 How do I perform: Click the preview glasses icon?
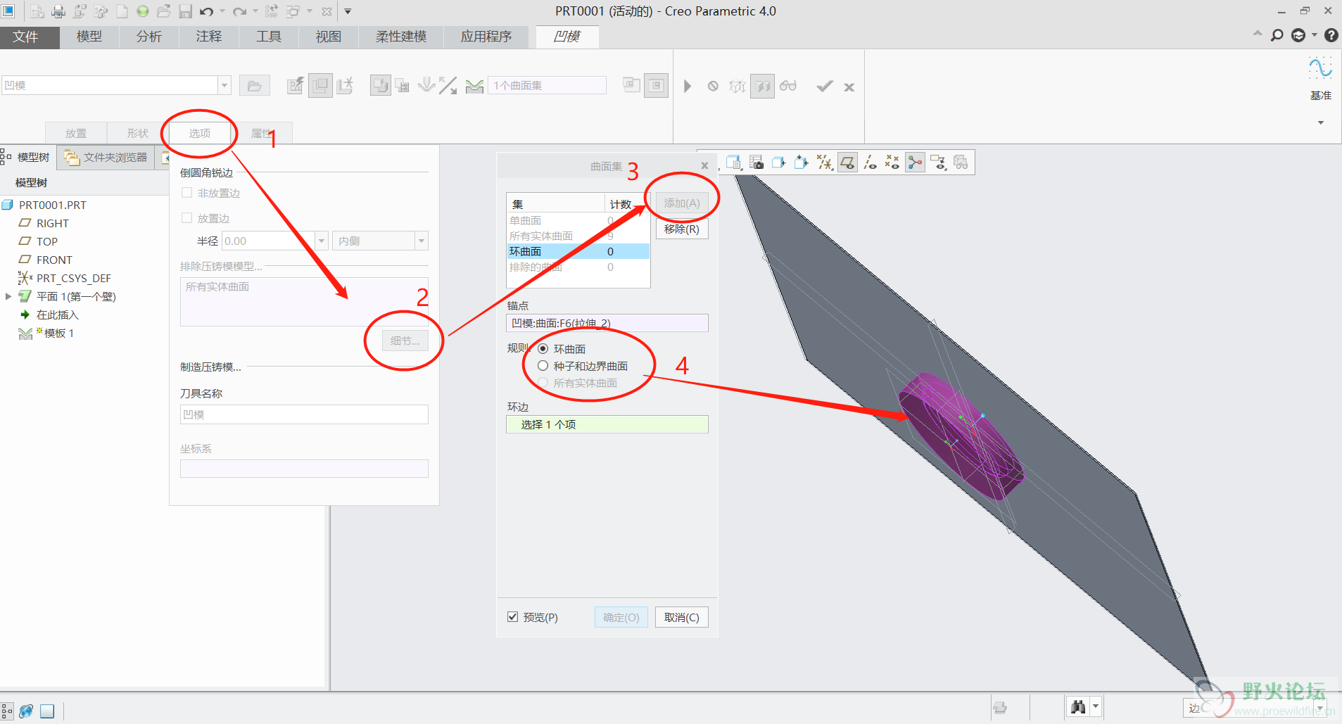(788, 86)
